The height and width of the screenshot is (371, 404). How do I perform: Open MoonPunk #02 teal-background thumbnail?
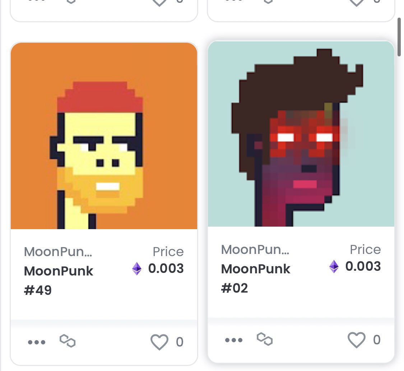(301, 134)
